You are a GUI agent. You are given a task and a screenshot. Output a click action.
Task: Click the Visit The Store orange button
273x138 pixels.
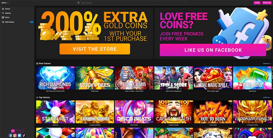pyautogui.click(x=95, y=49)
